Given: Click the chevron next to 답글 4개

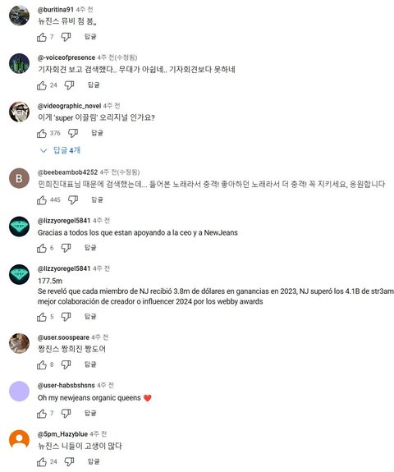Looking at the screenshot, I should pos(44,150).
